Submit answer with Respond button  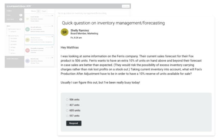[x=74, y=123]
